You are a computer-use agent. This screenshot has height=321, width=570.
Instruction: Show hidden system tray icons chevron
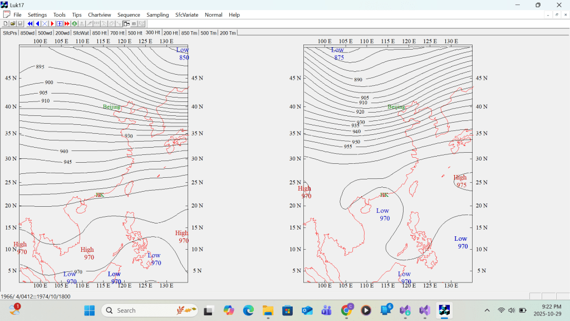pyautogui.click(x=487, y=310)
